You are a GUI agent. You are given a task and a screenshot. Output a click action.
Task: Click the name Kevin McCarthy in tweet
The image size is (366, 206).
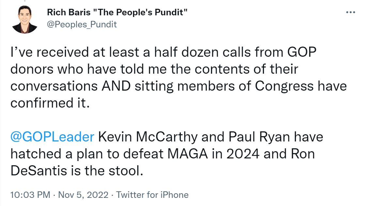click(x=148, y=137)
